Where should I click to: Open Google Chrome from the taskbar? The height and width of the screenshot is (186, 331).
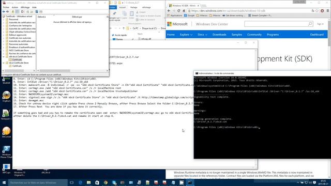(x=106, y=182)
